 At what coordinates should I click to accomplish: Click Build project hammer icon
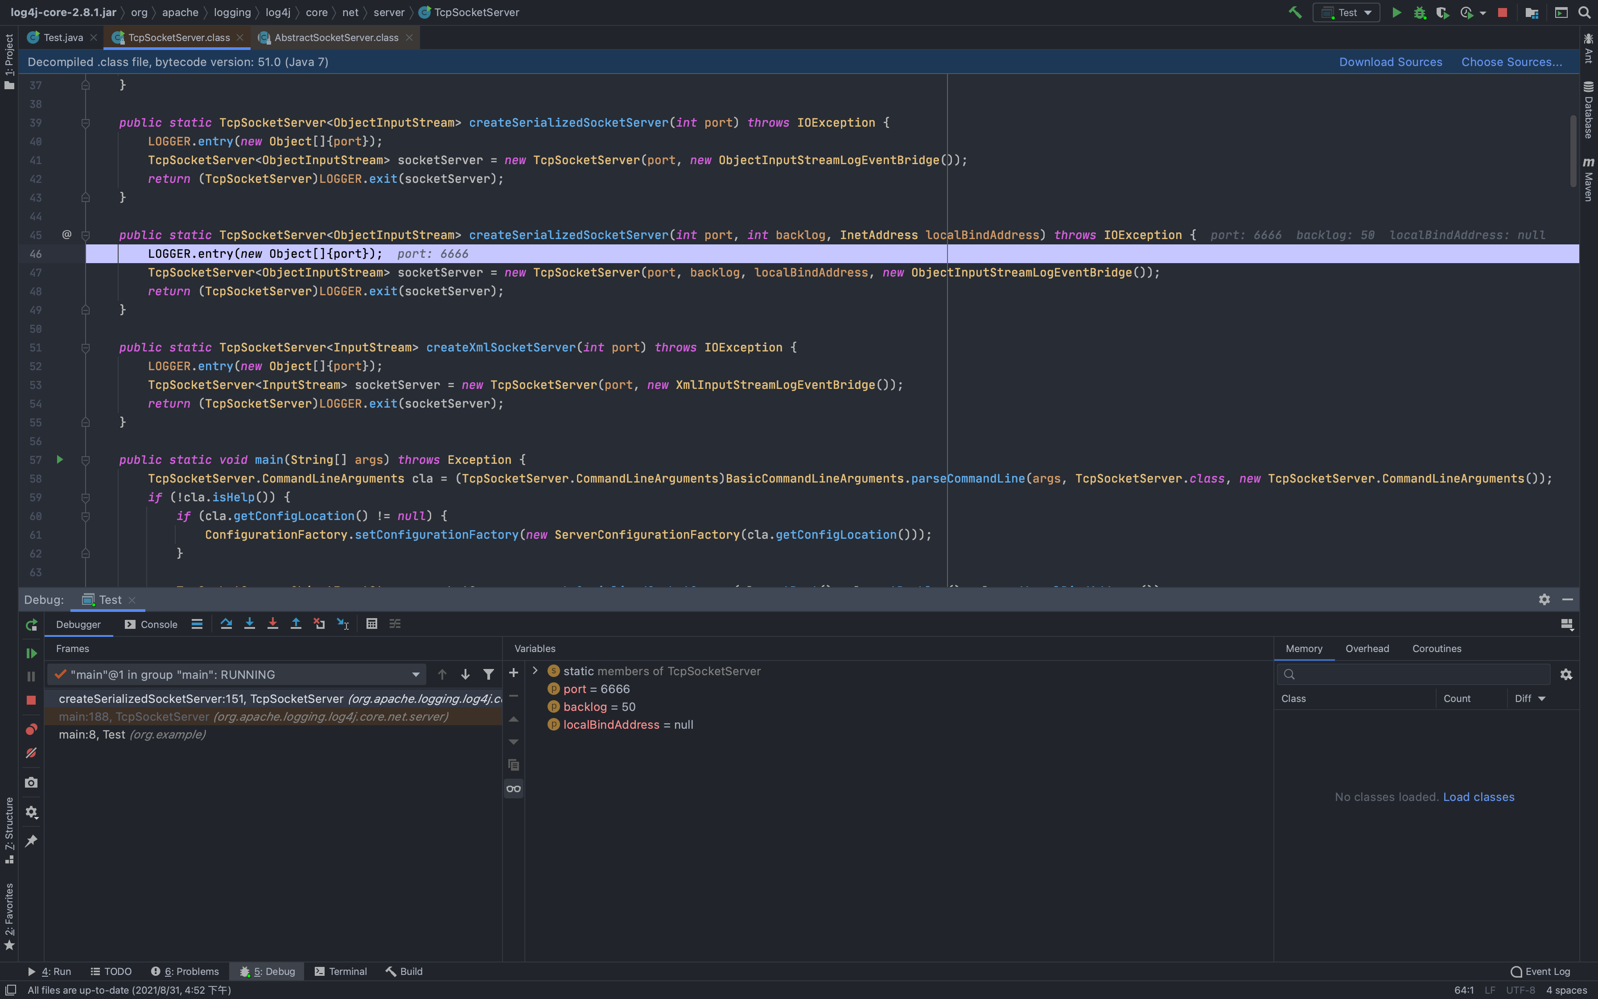click(x=1295, y=12)
